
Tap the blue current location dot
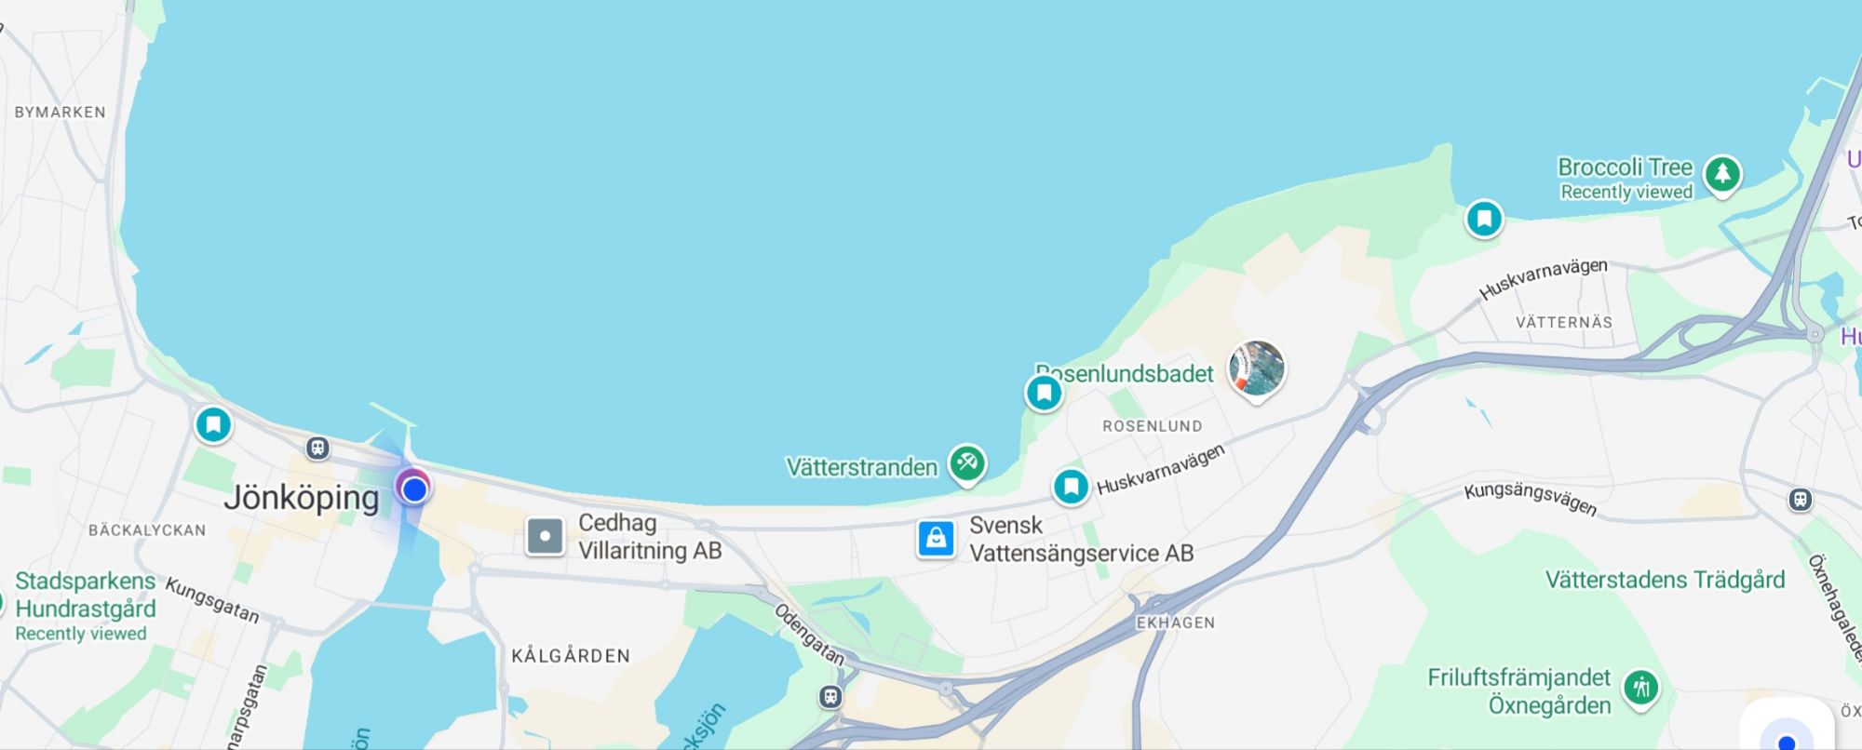click(414, 489)
